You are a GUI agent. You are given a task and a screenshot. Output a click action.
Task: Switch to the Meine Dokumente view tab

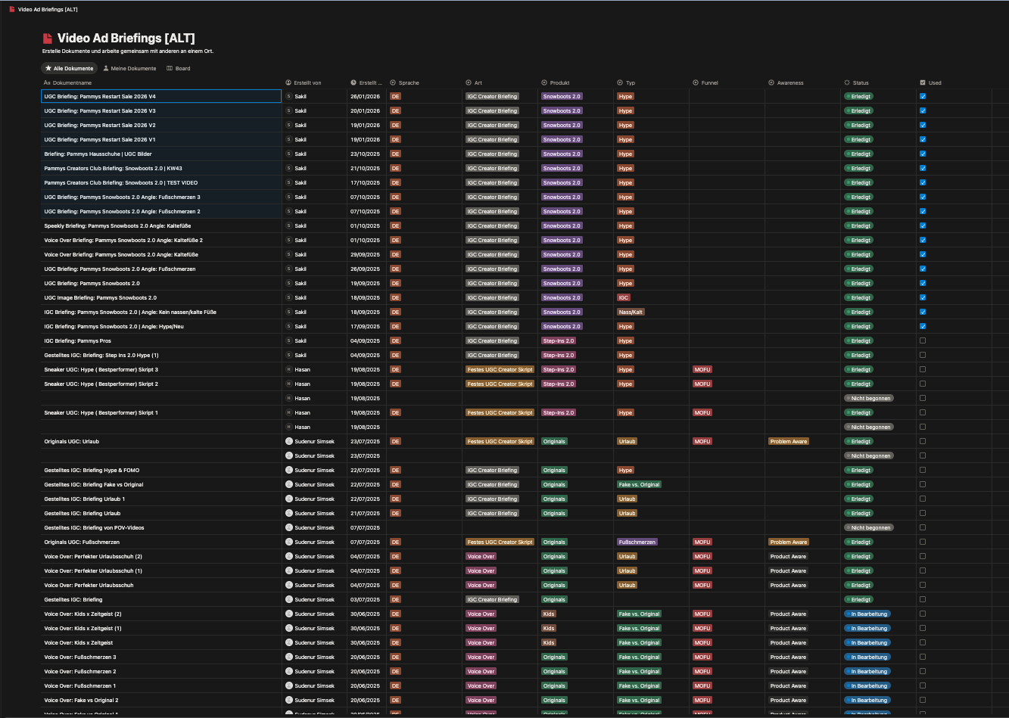click(x=129, y=68)
